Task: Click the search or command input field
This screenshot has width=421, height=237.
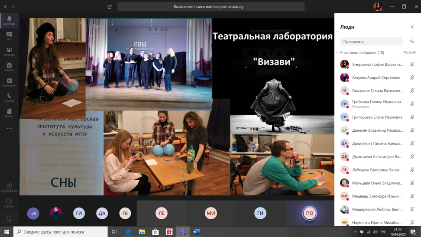Action: click(x=211, y=6)
